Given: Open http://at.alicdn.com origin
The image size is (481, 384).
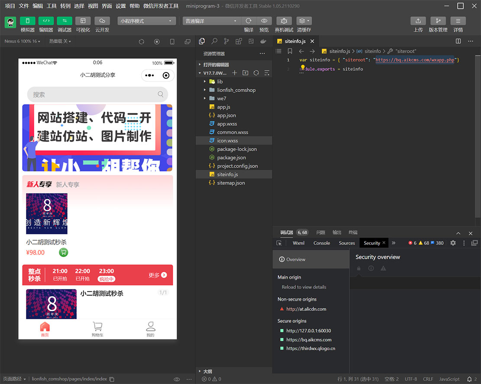Looking at the screenshot, I should [306, 309].
